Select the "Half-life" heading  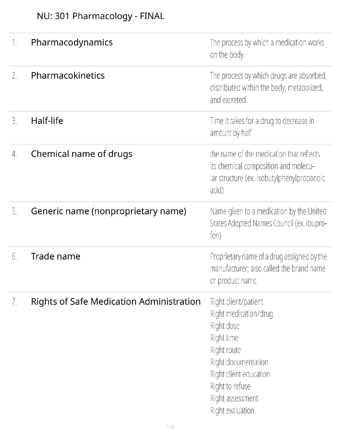[x=47, y=121]
